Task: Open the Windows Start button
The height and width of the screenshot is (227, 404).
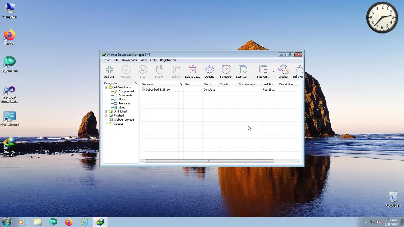Action: click(x=7, y=222)
